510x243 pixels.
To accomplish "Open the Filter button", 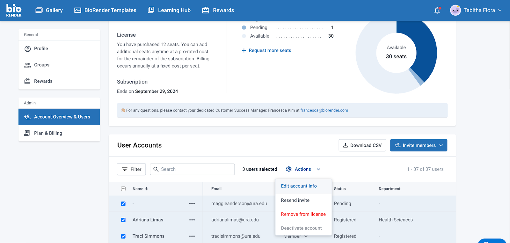I will (131, 169).
